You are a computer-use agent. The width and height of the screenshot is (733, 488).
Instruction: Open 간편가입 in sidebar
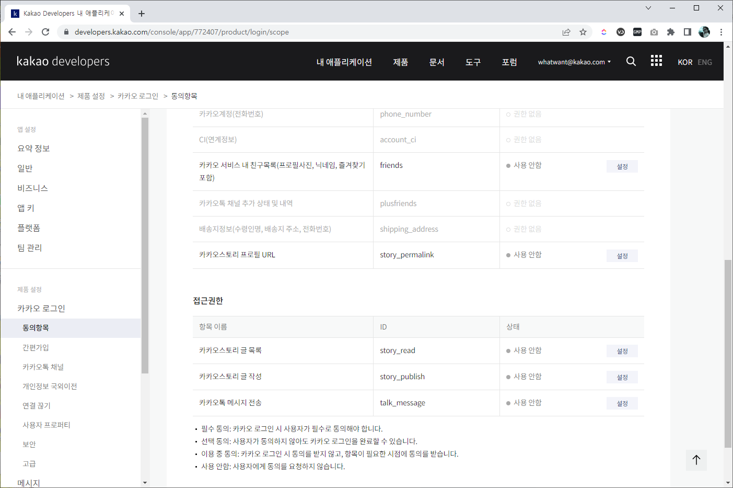coord(36,347)
